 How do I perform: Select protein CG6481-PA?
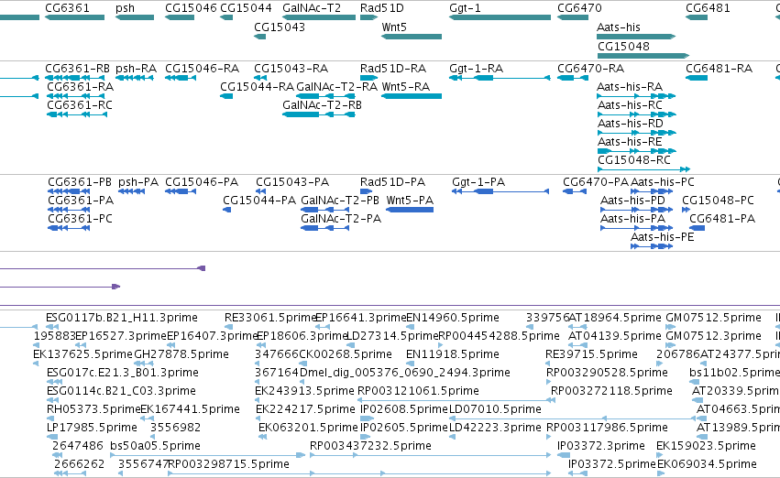722,219
